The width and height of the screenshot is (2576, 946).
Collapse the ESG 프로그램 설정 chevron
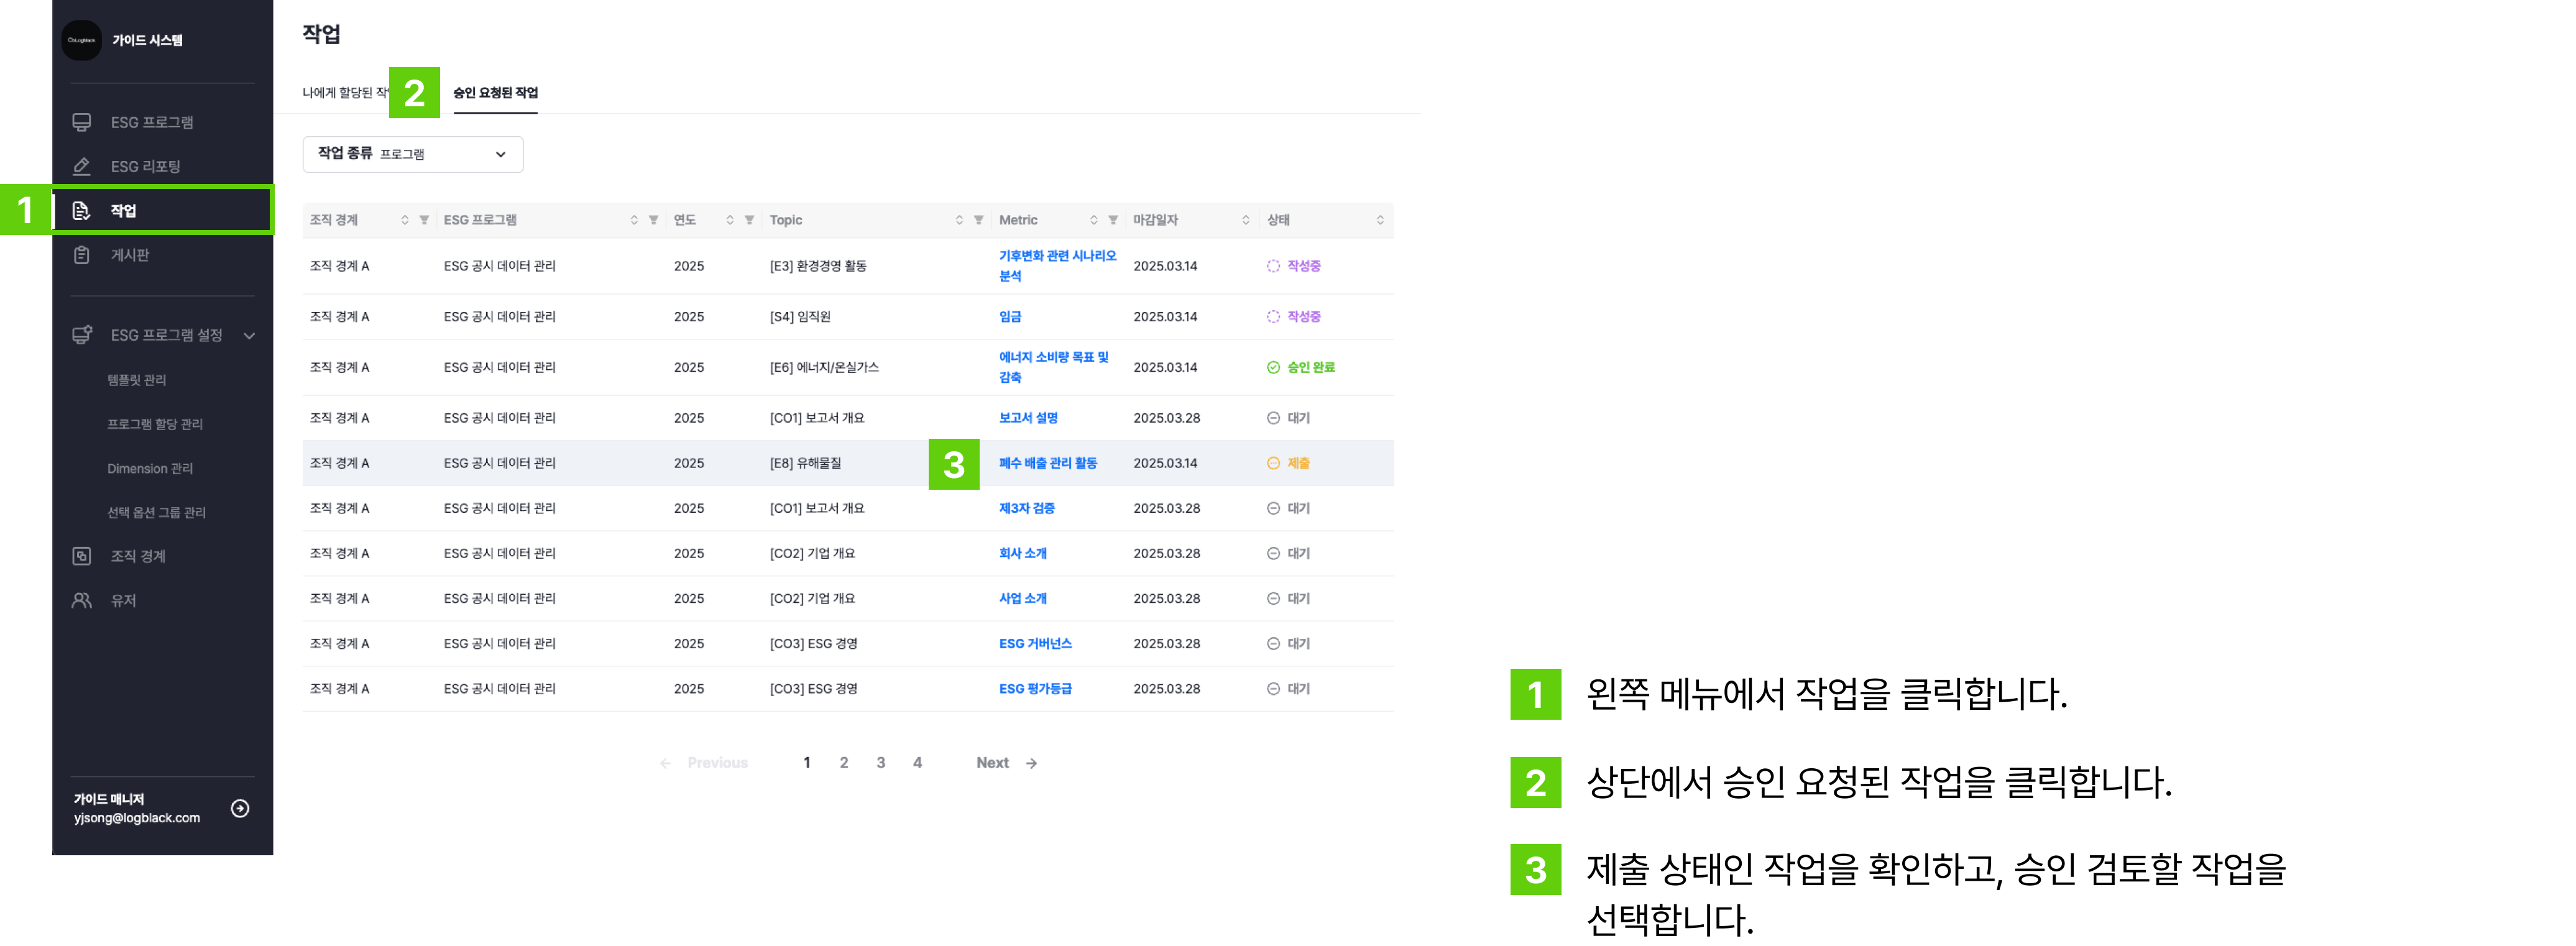point(250,335)
